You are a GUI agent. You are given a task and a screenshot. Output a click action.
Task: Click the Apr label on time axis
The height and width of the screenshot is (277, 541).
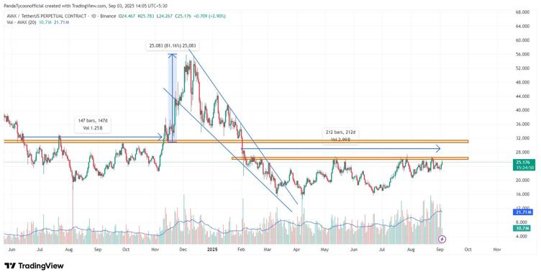(x=296, y=249)
